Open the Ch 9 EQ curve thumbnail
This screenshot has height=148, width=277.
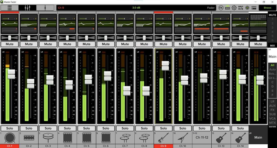163,24
